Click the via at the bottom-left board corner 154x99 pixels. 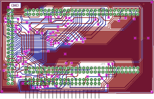[2, 91]
